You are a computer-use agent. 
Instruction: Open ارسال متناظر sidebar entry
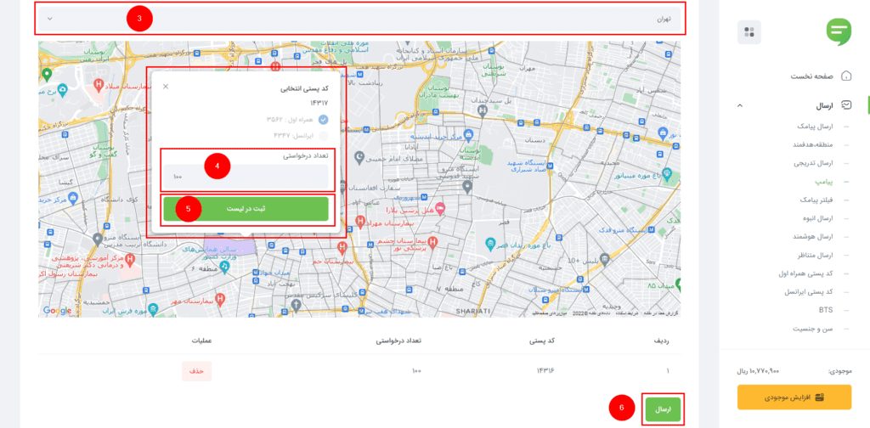coord(815,255)
